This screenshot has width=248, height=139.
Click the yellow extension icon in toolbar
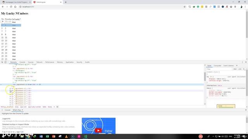tap(202, 7)
